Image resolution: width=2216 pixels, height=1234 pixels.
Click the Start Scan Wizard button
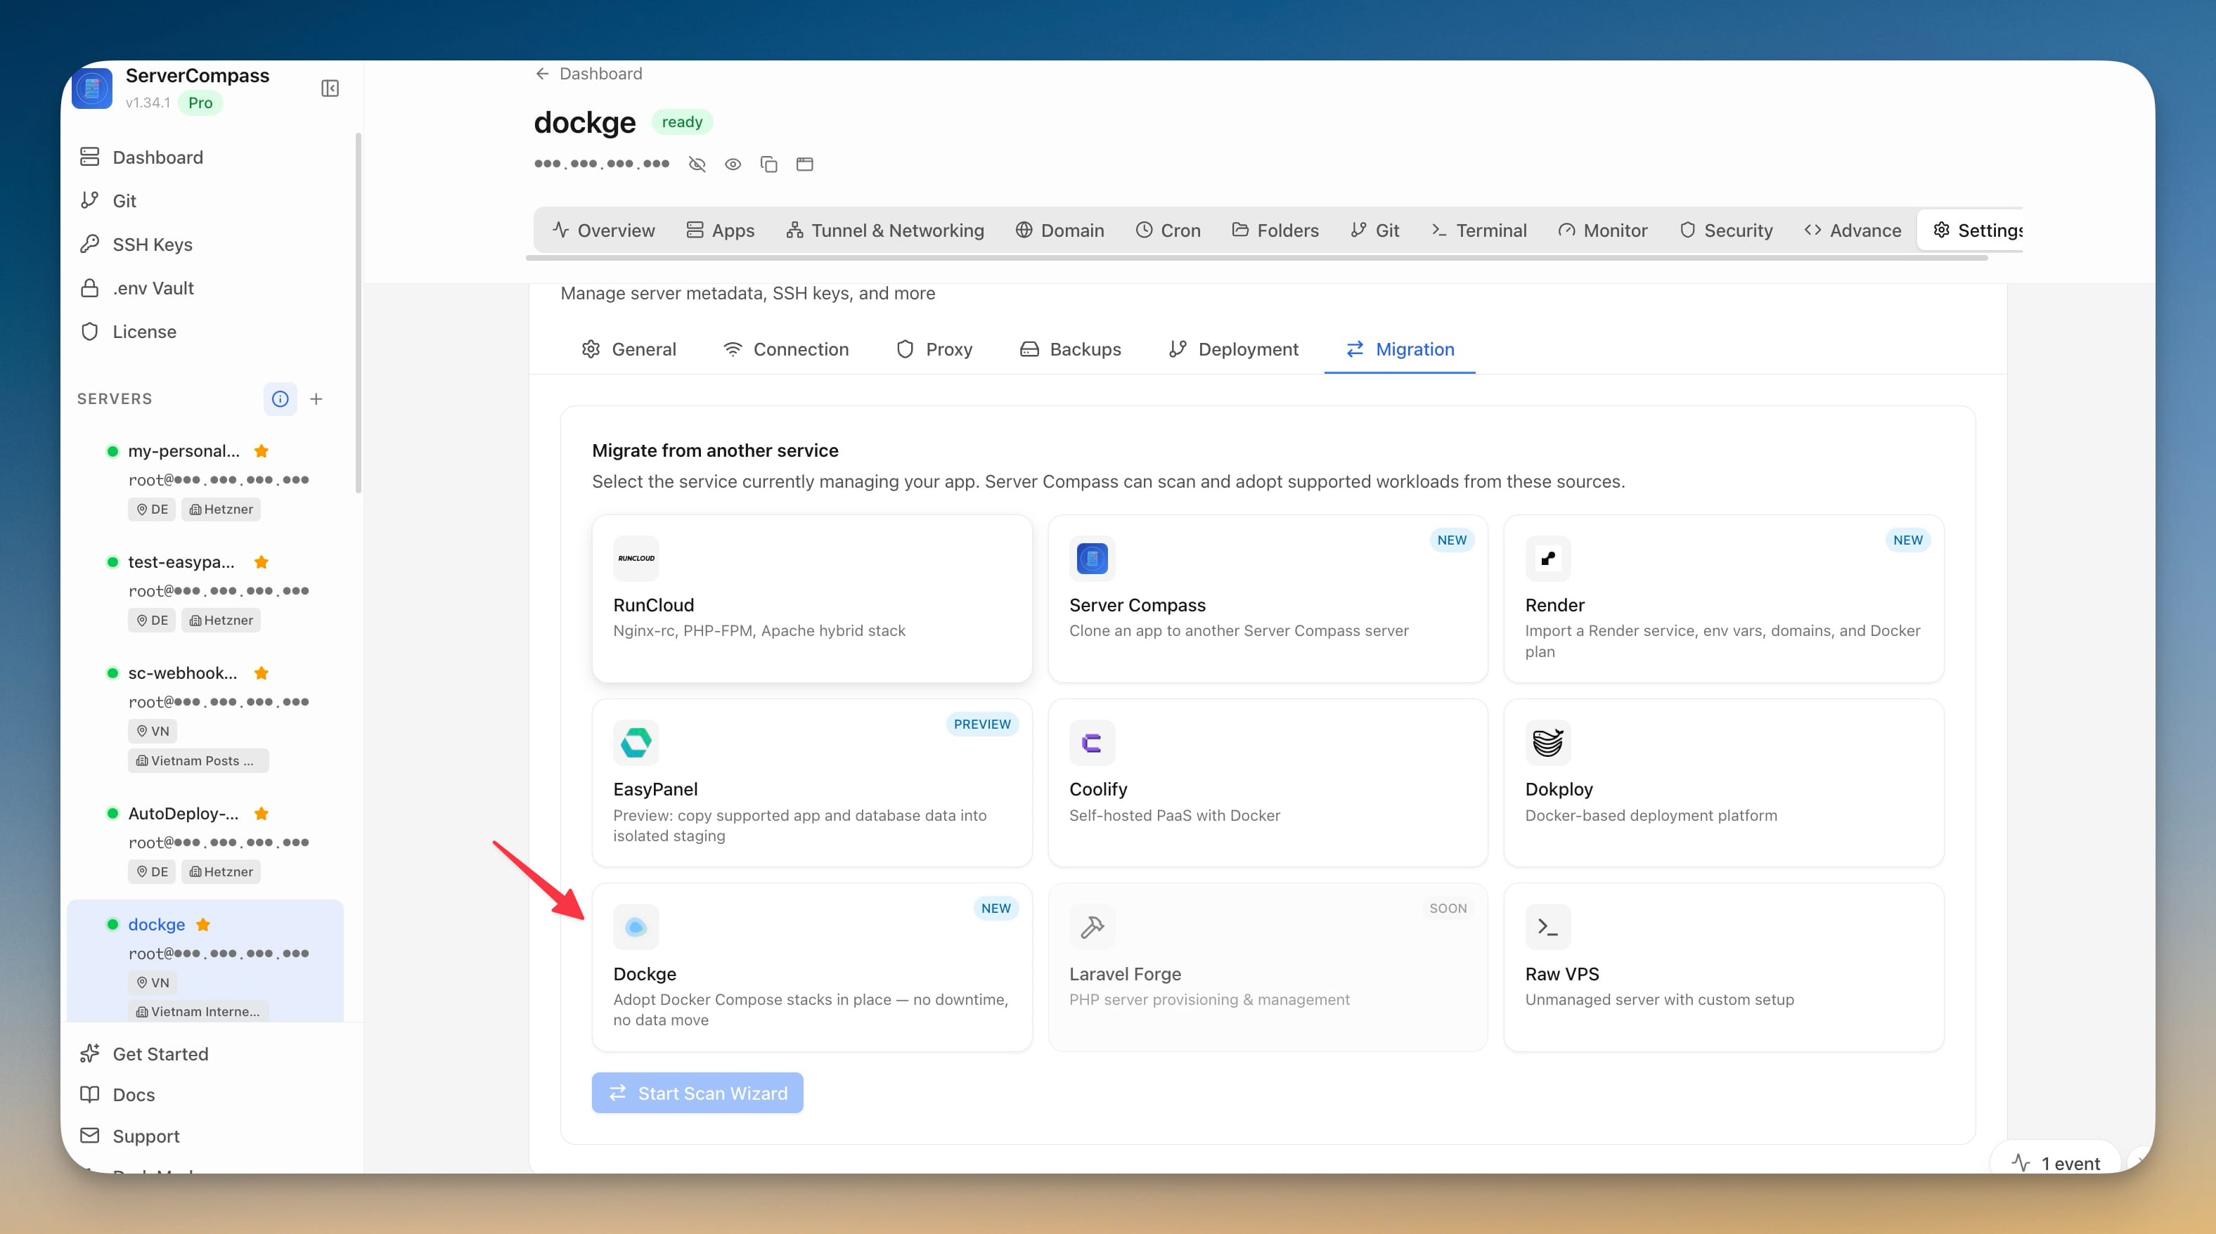click(x=697, y=1093)
